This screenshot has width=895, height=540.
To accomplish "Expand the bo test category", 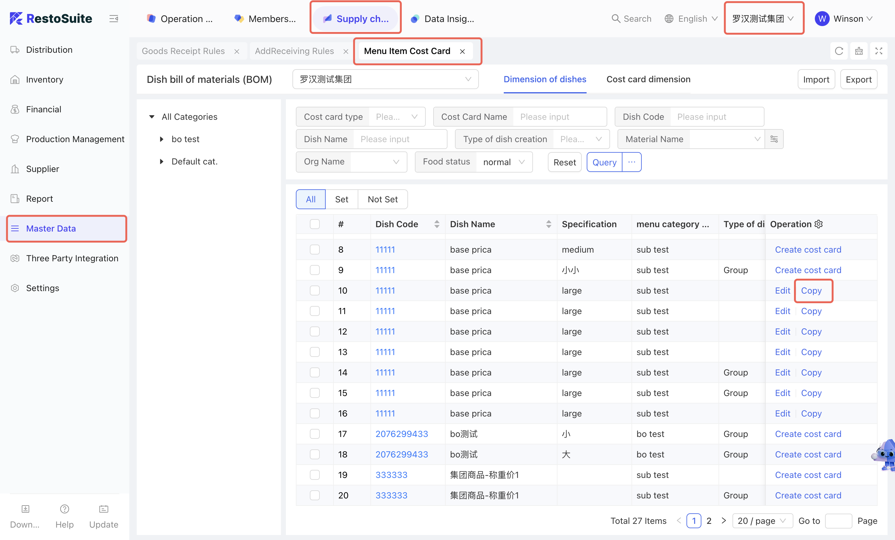I will click(162, 139).
